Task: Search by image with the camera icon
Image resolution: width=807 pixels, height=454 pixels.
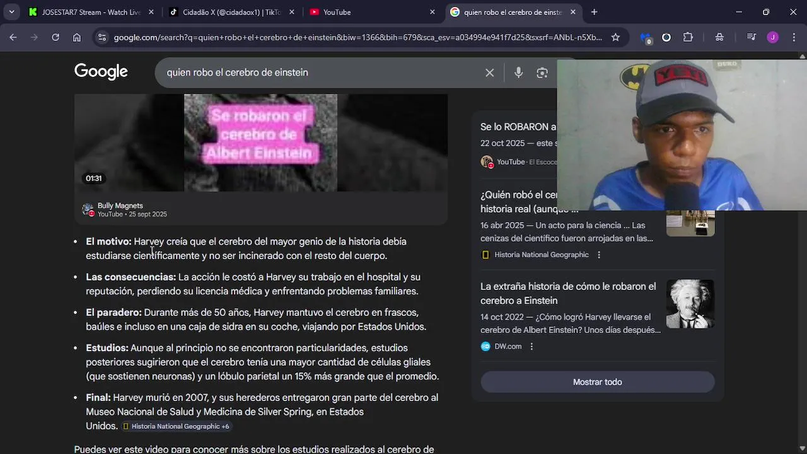Action: tap(542, 73)
